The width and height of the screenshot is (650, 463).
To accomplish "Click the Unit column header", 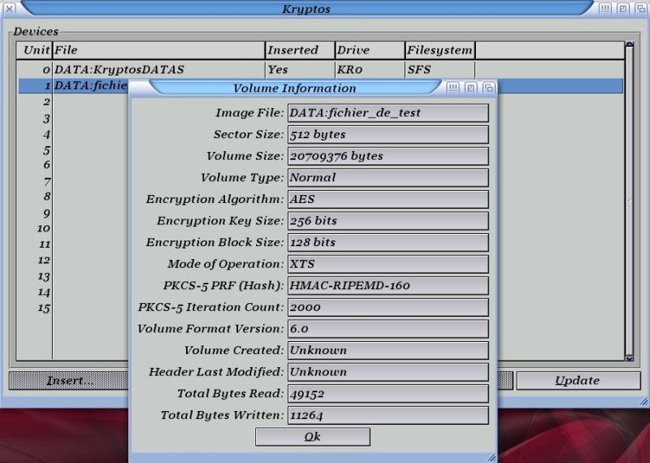I will (x=34, y=50).
